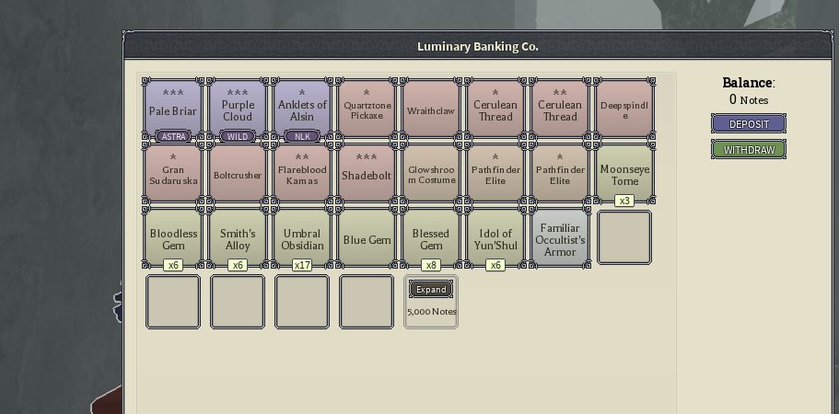Click the Withdraw button

749,150
